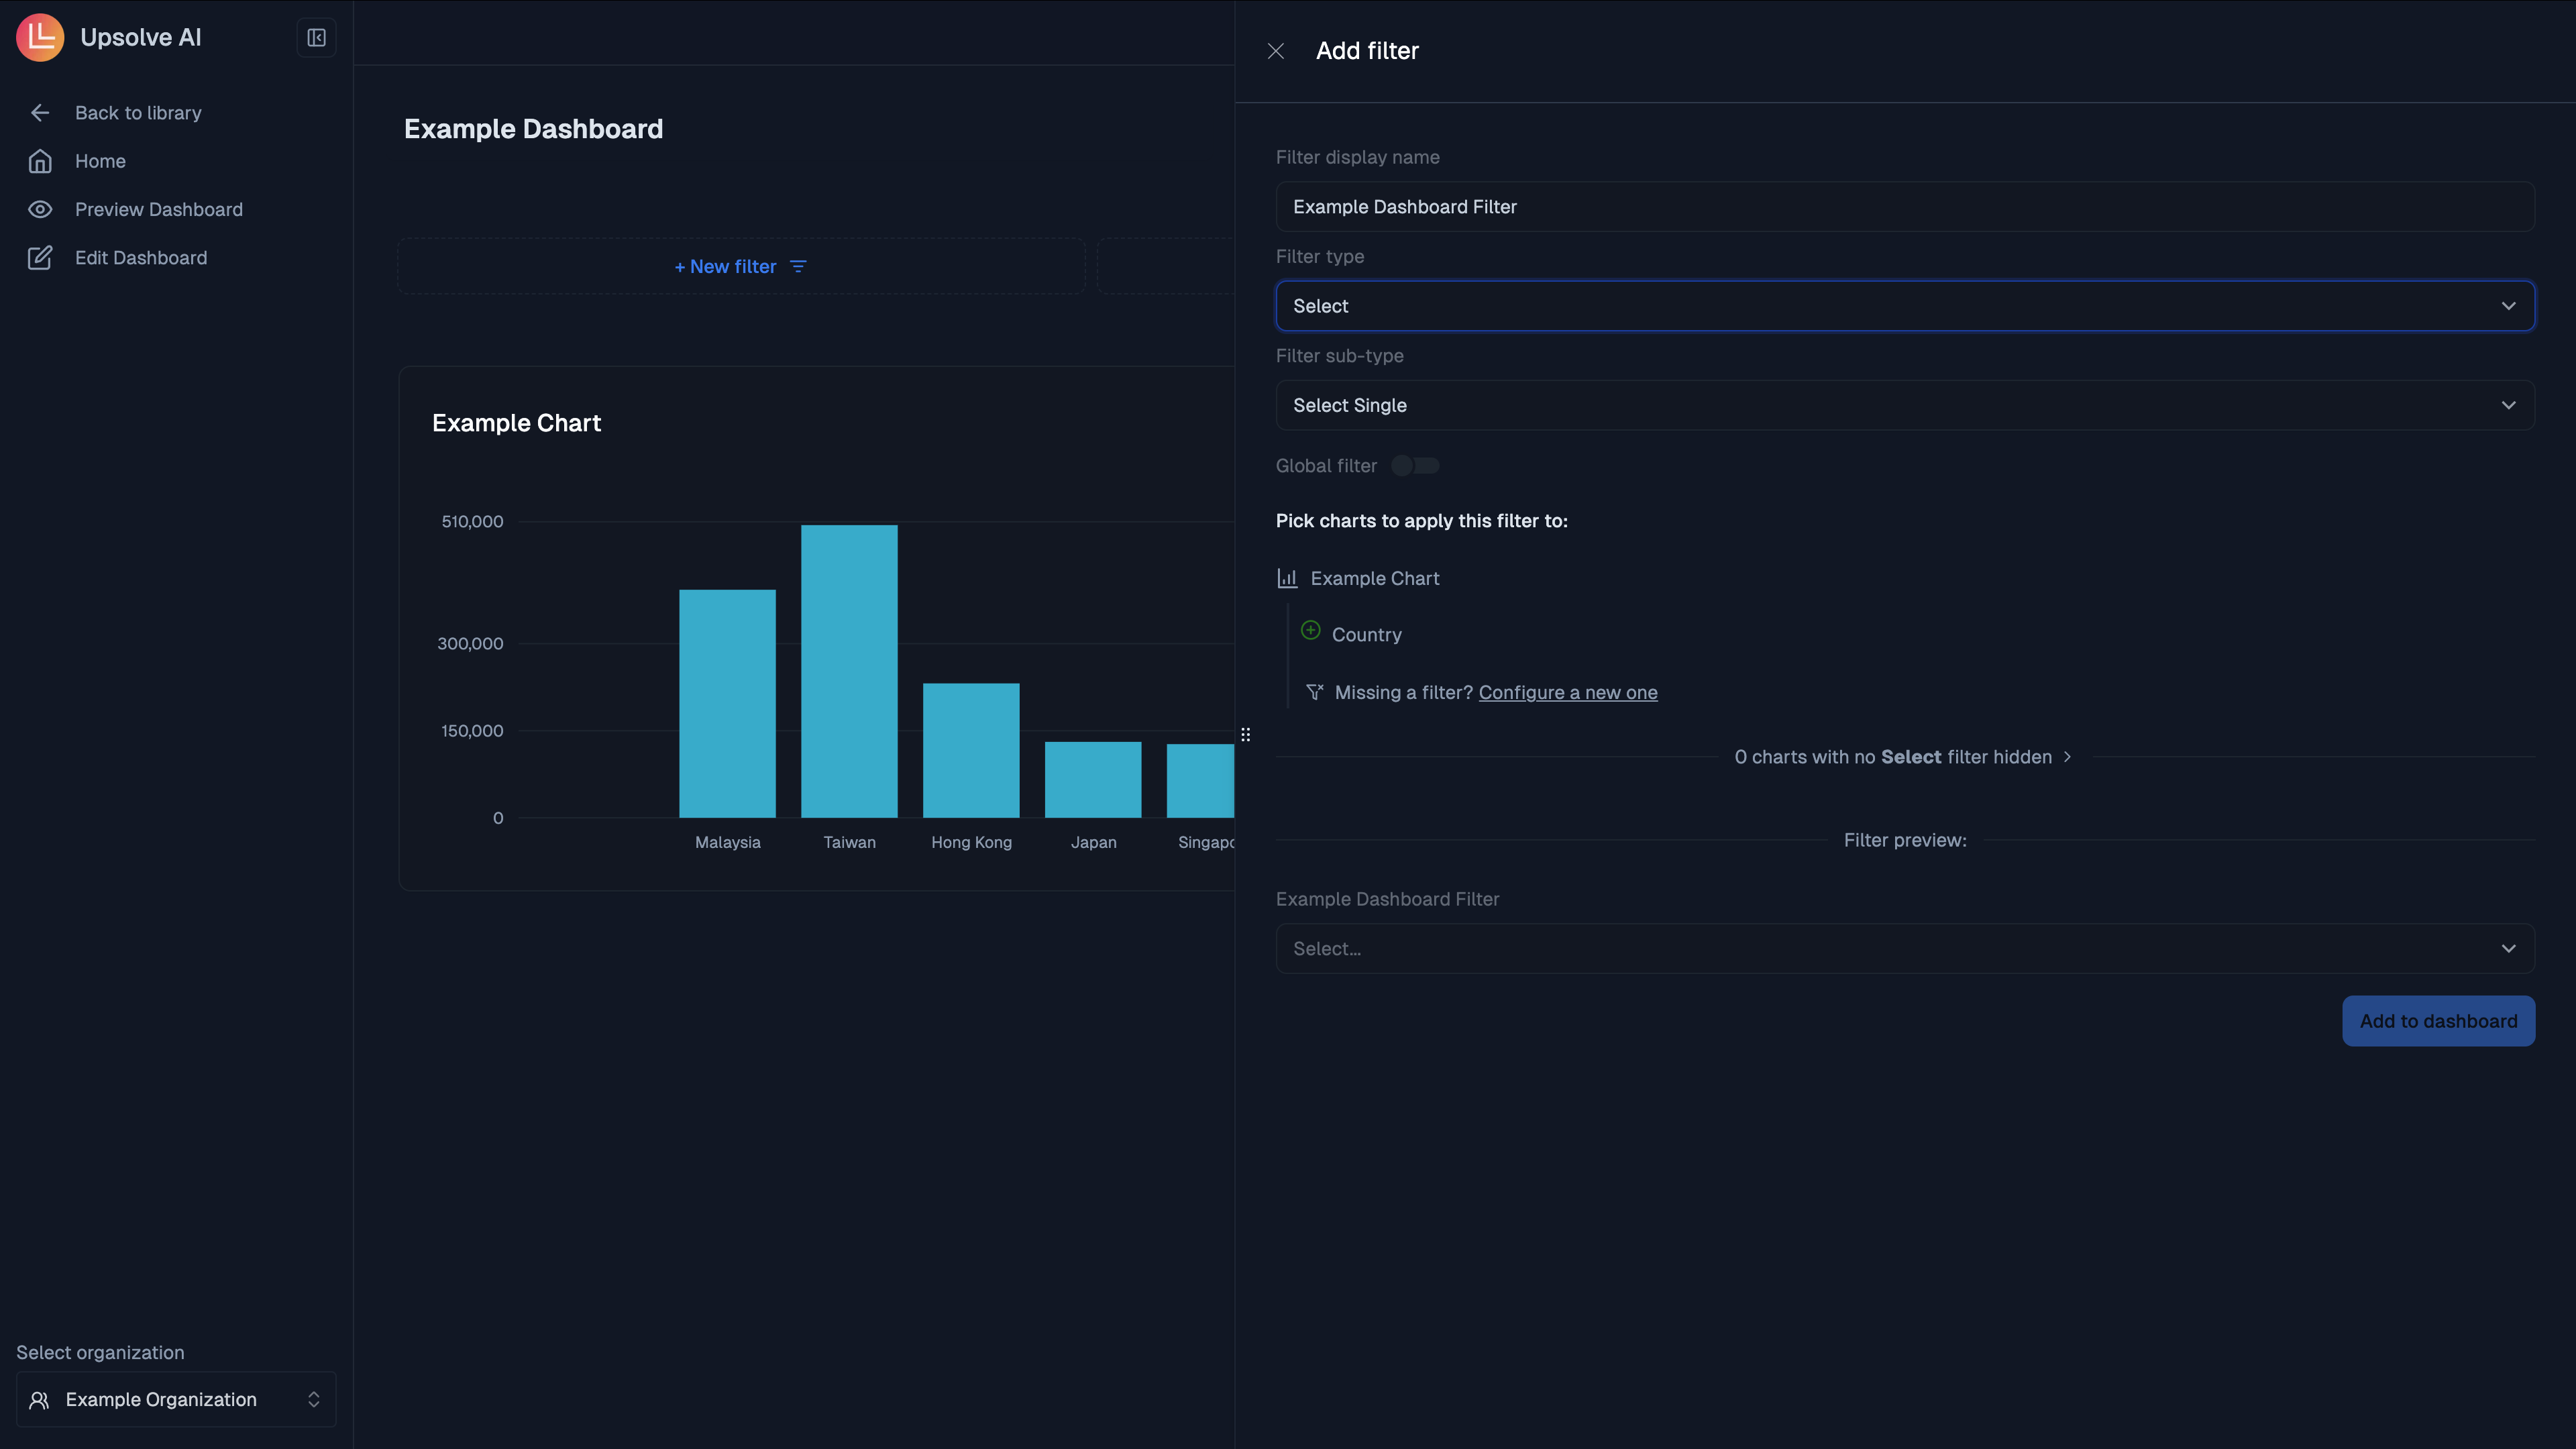Image resolution: width=2576 pixels, height=1449 pixels.
Task: Open the Filter type Select dropdown
Action: (x=1904, y=305)
